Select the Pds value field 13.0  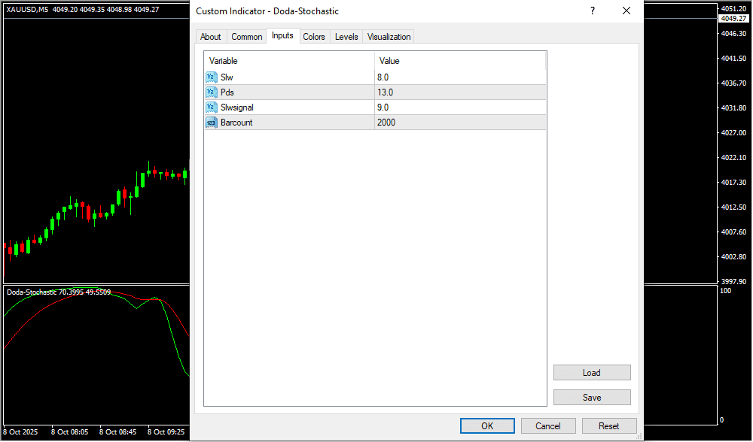[x=459, y=92]
